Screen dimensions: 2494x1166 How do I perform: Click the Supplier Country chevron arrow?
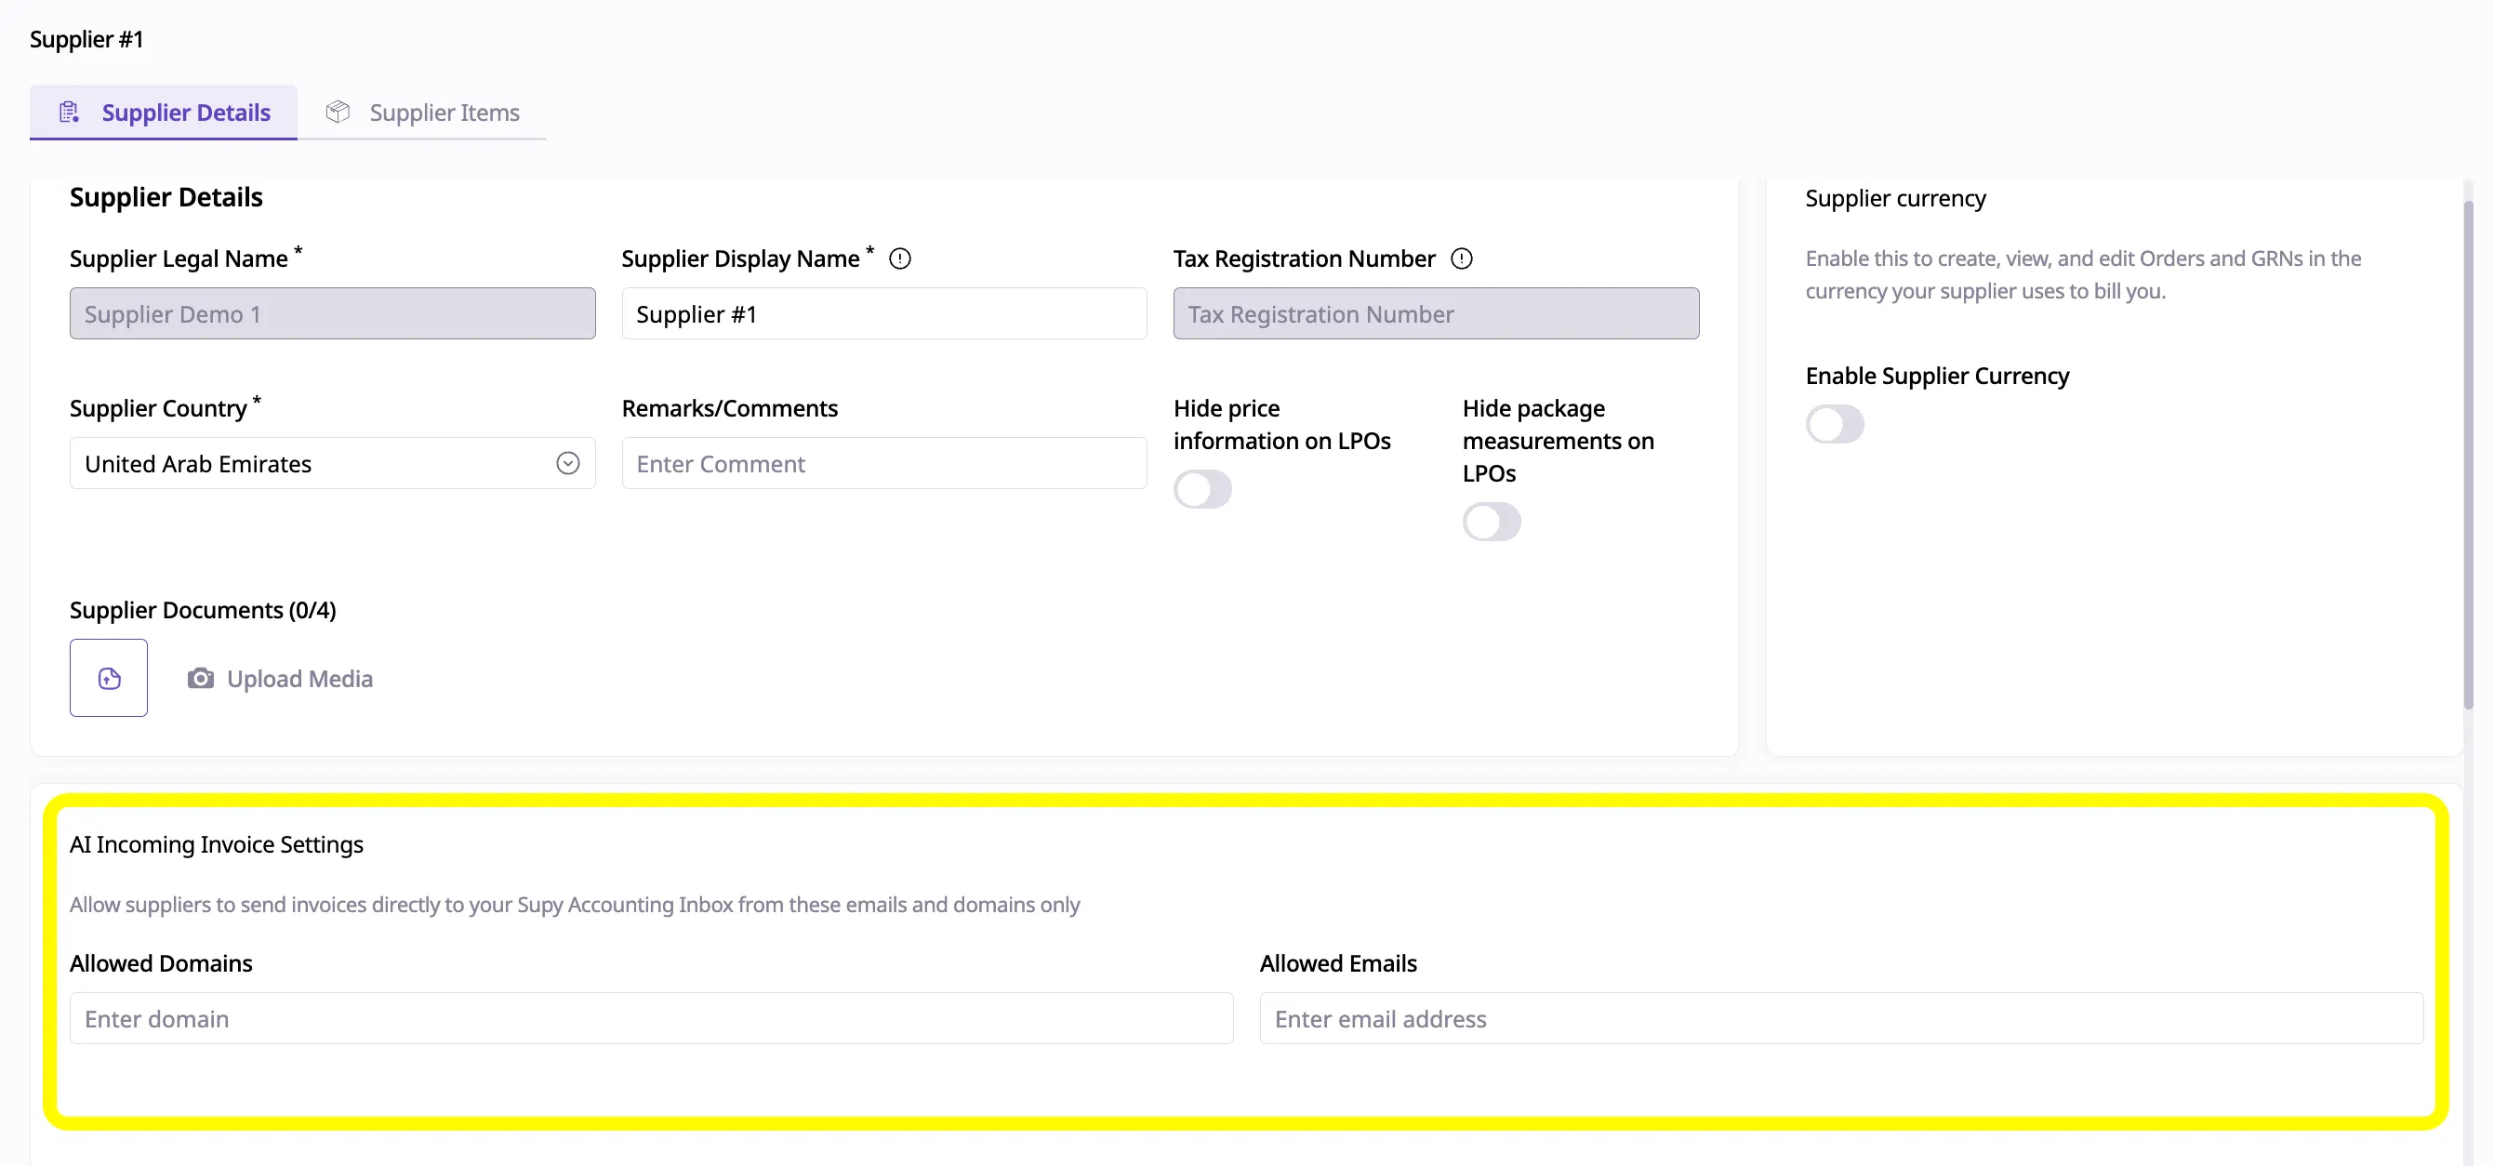click(x=568, y=464)
